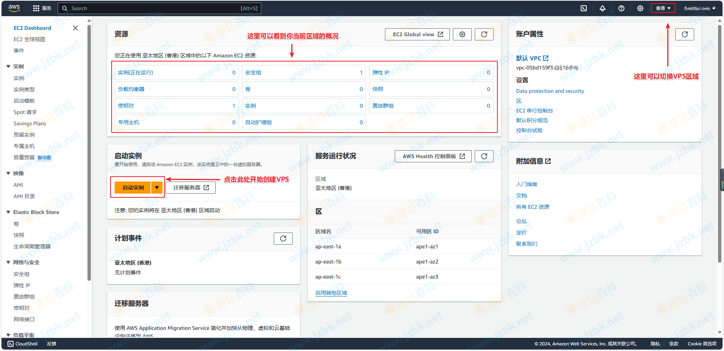Collapse the 映像 sidebar section
This screenshot has height=351, width=724.
8,173
